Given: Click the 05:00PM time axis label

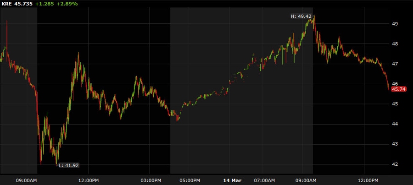Looking at the screenshot, I should 190,180.
